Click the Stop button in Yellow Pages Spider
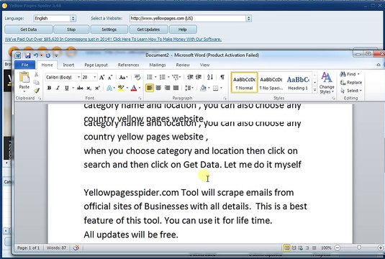This screenshot has height=259, width=385. tap(71, 29)
